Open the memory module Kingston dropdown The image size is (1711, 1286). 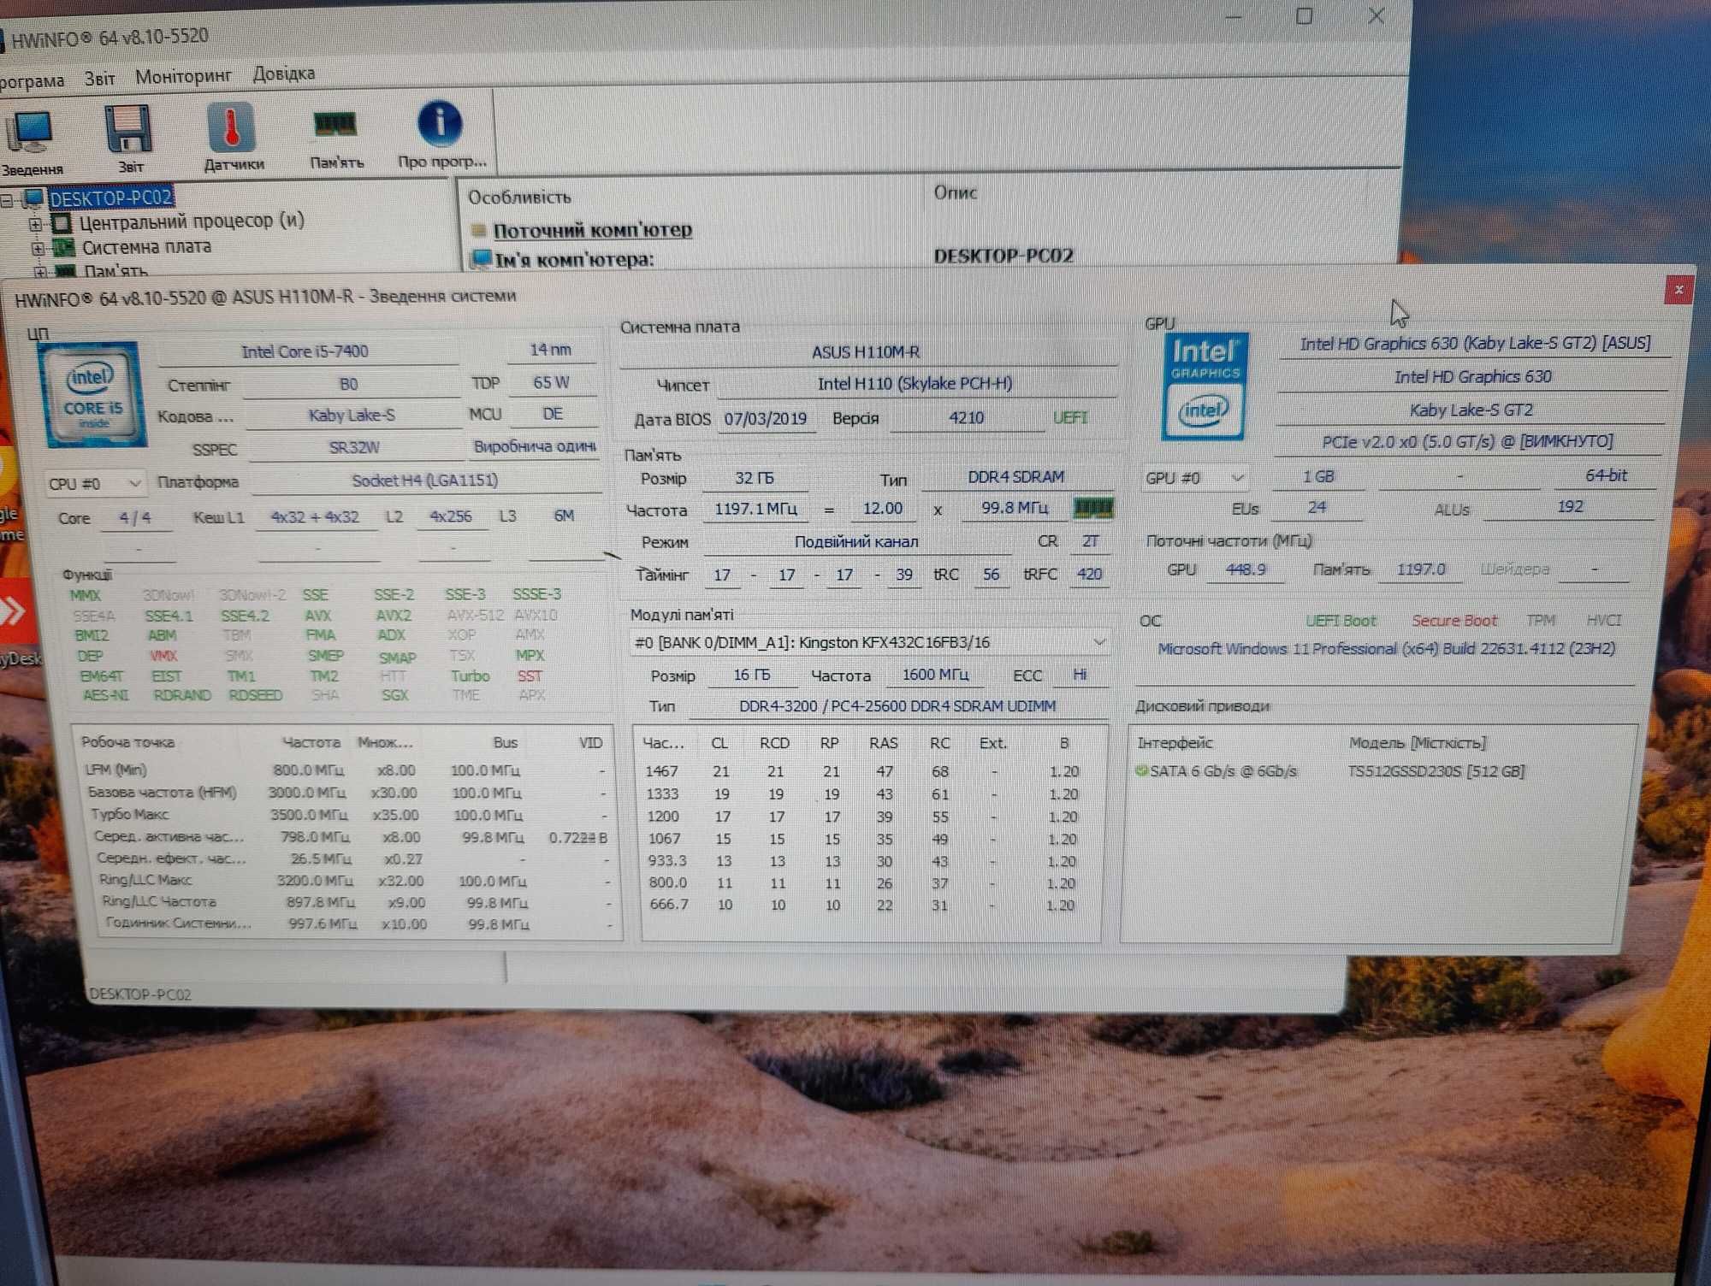[869, 642]
